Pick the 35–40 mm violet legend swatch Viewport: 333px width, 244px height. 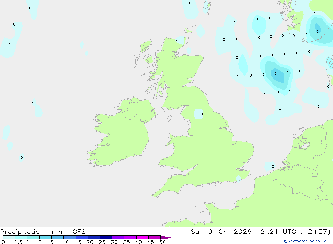pyautogui.click(x=130, y=237)
